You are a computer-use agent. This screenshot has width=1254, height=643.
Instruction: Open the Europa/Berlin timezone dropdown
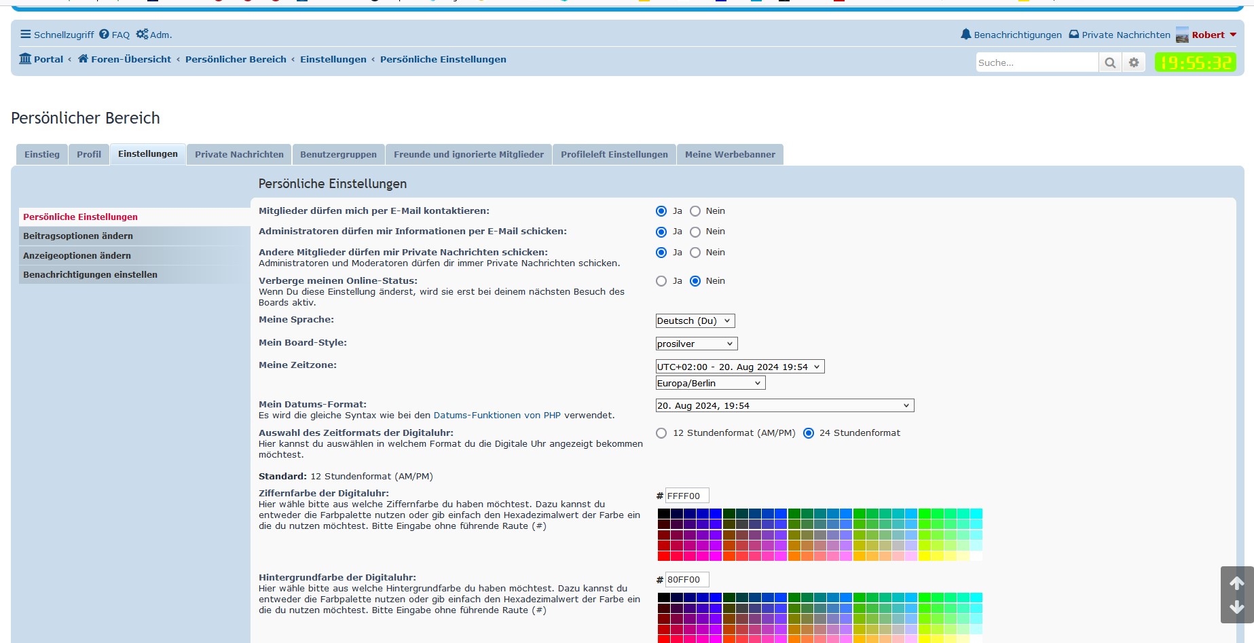click(709, 384)
